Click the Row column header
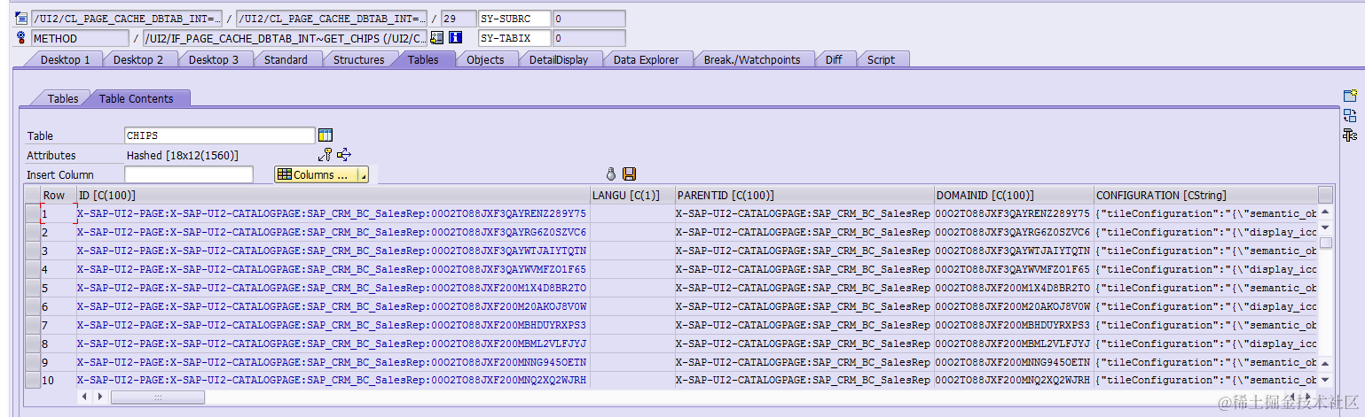The image size is (1365, 417). tap(59, 195)
